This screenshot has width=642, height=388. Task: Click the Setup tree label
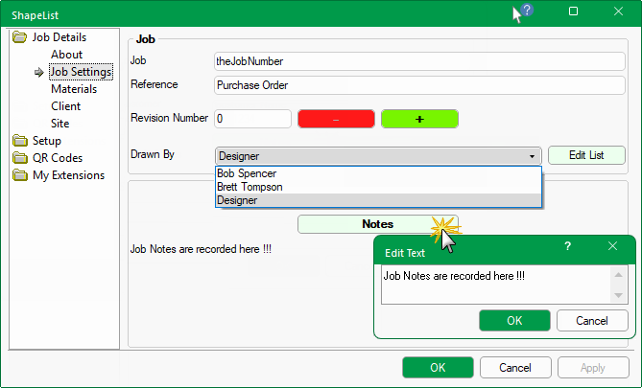47,141
